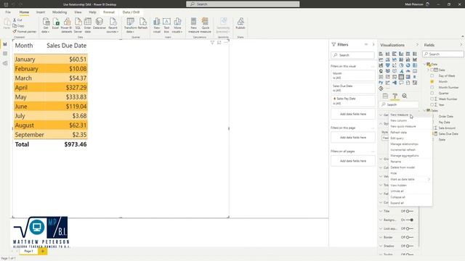Click the title bar Search box
Viewport: 465px width, 261px height.
click(243, 4)
